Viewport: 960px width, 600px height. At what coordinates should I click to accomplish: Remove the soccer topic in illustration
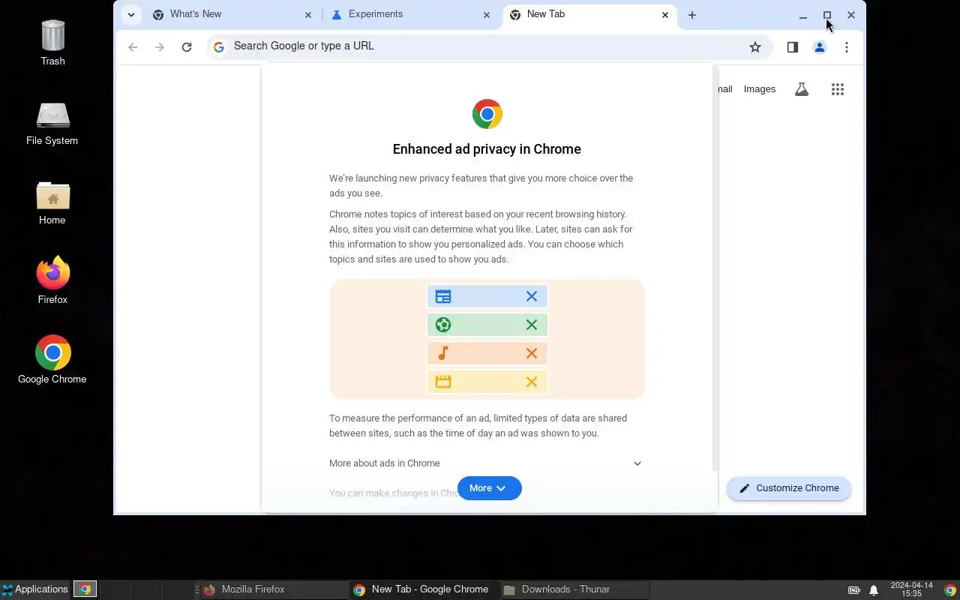coord(532,325)
